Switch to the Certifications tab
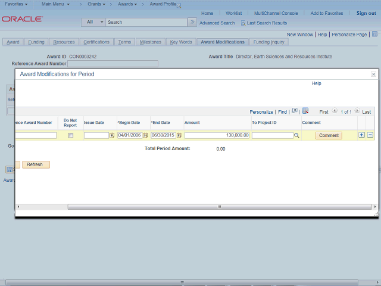 coord(96,42)
